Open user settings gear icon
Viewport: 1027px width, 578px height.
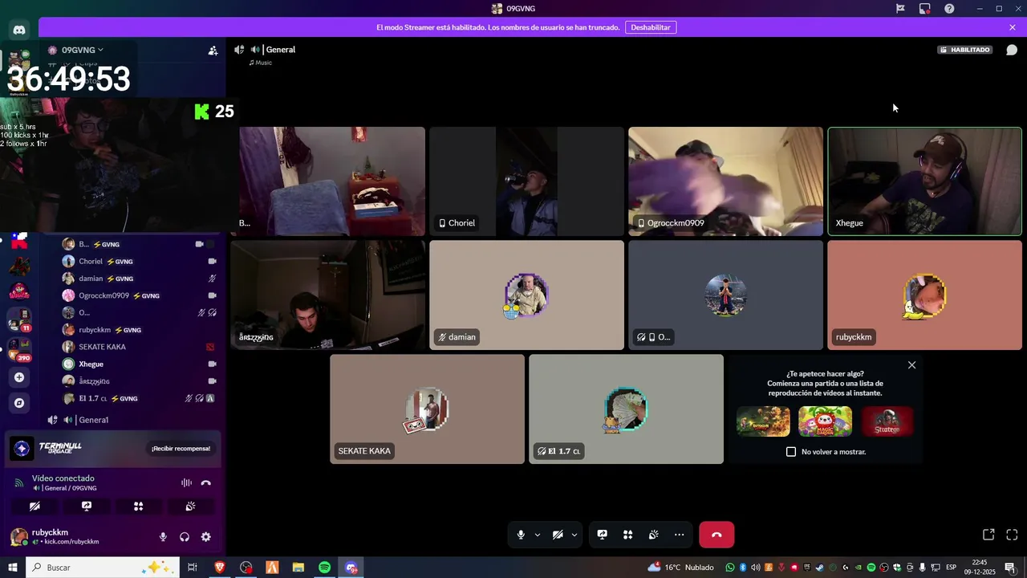coord(205,537)
